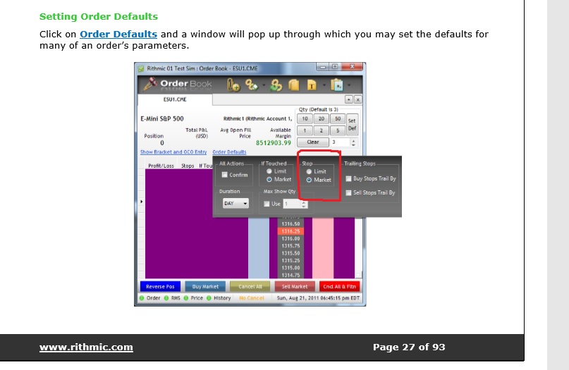This screenshot has width=569, height=370.
Task: Close the ESU1.CME tab with x button
Action: pyautogui.click(x=357, y=99)
